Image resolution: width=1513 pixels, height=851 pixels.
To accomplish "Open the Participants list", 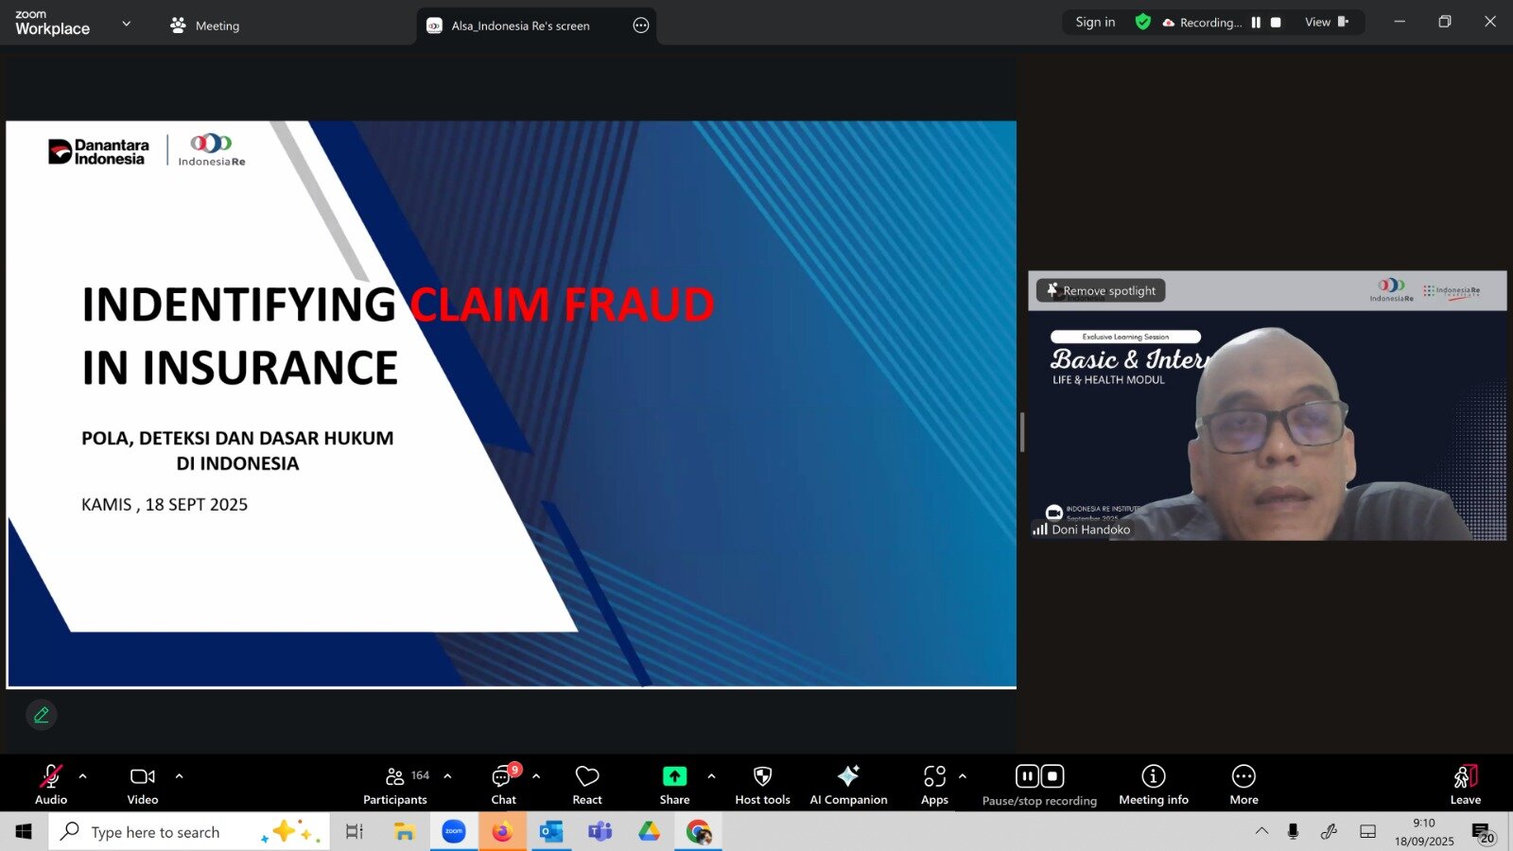I will pos(395,777).
